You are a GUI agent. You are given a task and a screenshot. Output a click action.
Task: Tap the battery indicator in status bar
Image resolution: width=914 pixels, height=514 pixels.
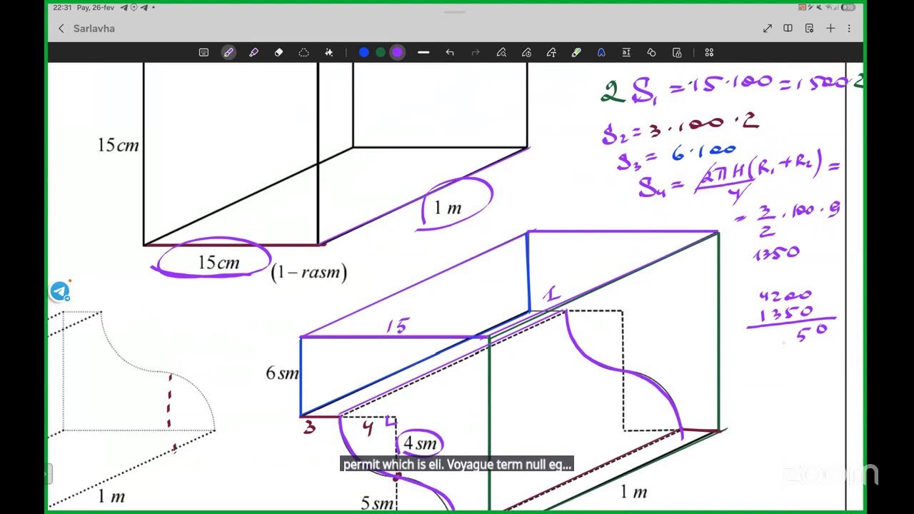848,7
